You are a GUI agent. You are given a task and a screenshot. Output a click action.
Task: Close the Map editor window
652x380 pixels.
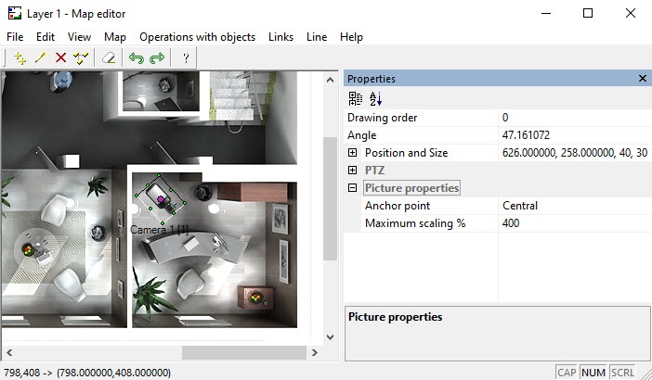pos(631,13)
